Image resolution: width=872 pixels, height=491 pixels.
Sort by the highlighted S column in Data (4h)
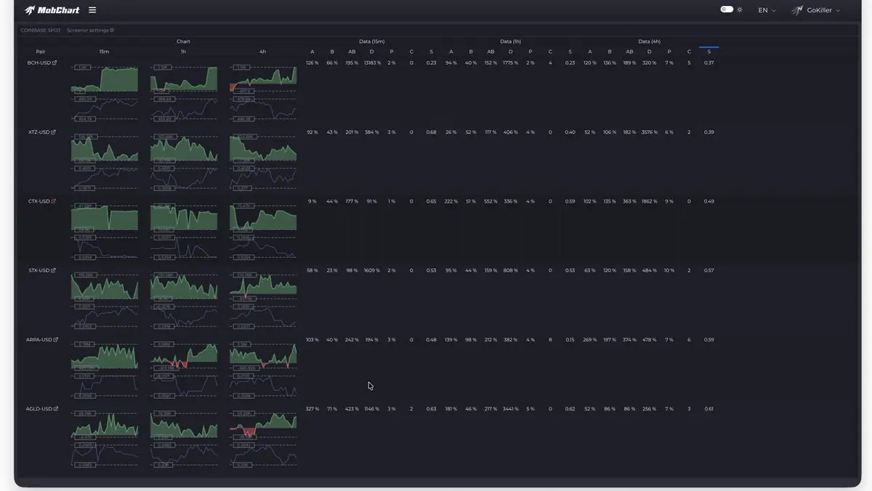pos(709,52)
